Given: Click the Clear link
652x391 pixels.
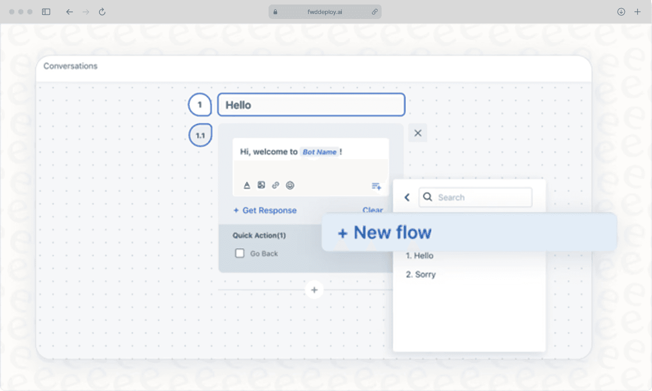Looking at the screenshot, I should tap(373, 210).
